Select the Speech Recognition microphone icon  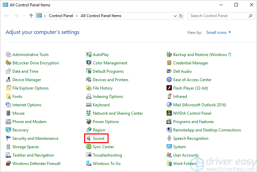click(x=170, y=138)
